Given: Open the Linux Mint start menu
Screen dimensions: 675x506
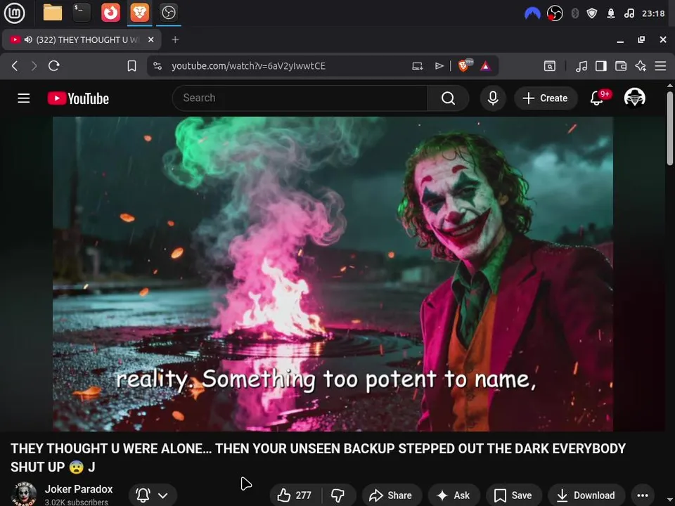Looking at the screenshot, I should (14, 13).
